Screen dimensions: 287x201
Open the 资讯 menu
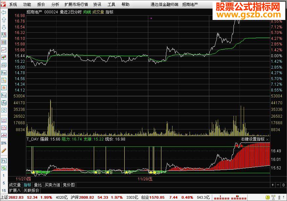(x=97, y=4)
